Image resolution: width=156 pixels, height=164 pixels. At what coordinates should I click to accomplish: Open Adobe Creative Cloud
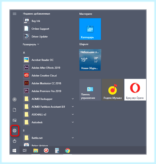click(x=49, y=76)
